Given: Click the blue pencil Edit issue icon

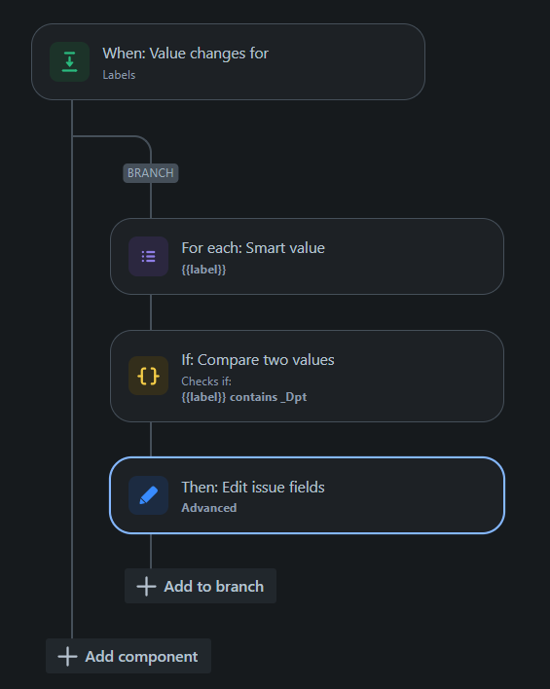Looking at the screenshot, I should point(148,495).
